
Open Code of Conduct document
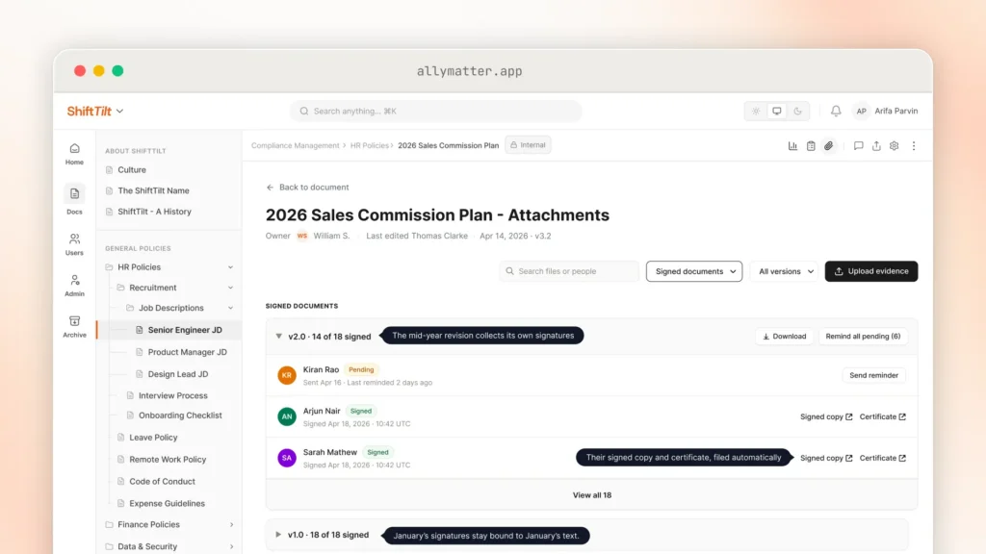pyautogui.click(x=162, y=481)
